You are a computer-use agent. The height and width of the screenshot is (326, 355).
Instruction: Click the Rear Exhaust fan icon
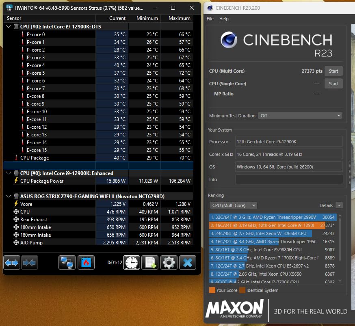tap(16, 219)
